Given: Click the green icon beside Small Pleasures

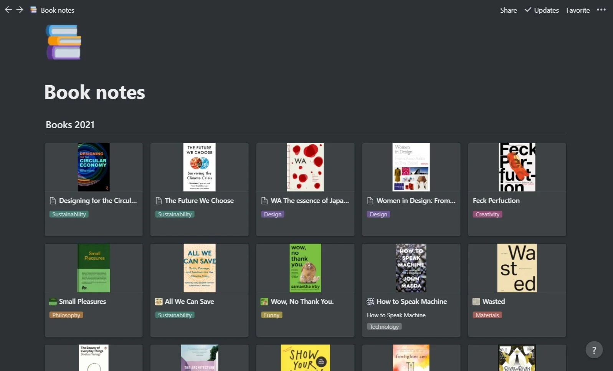Looking at the screenshot, I should (53, 302).
